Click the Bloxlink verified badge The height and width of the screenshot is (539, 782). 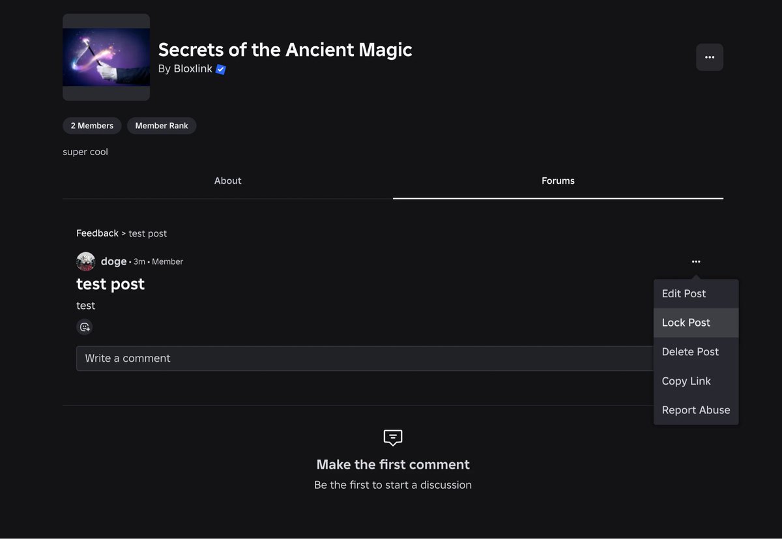click(221, 69)
